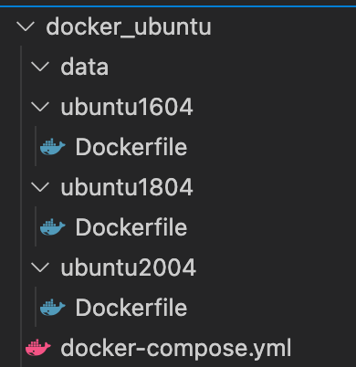This screenshot has height=367, width=356.
Task: Collapse the ubuntu1604 folder chevron
Action: tap(40, 107)
